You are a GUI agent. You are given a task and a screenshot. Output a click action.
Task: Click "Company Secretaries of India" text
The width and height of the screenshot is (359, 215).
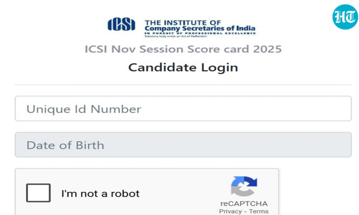tap(200, 28)
